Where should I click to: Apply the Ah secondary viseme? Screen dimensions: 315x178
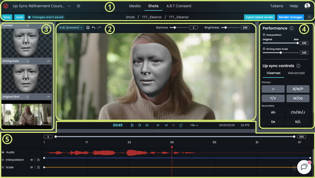(x=273, y=112)
